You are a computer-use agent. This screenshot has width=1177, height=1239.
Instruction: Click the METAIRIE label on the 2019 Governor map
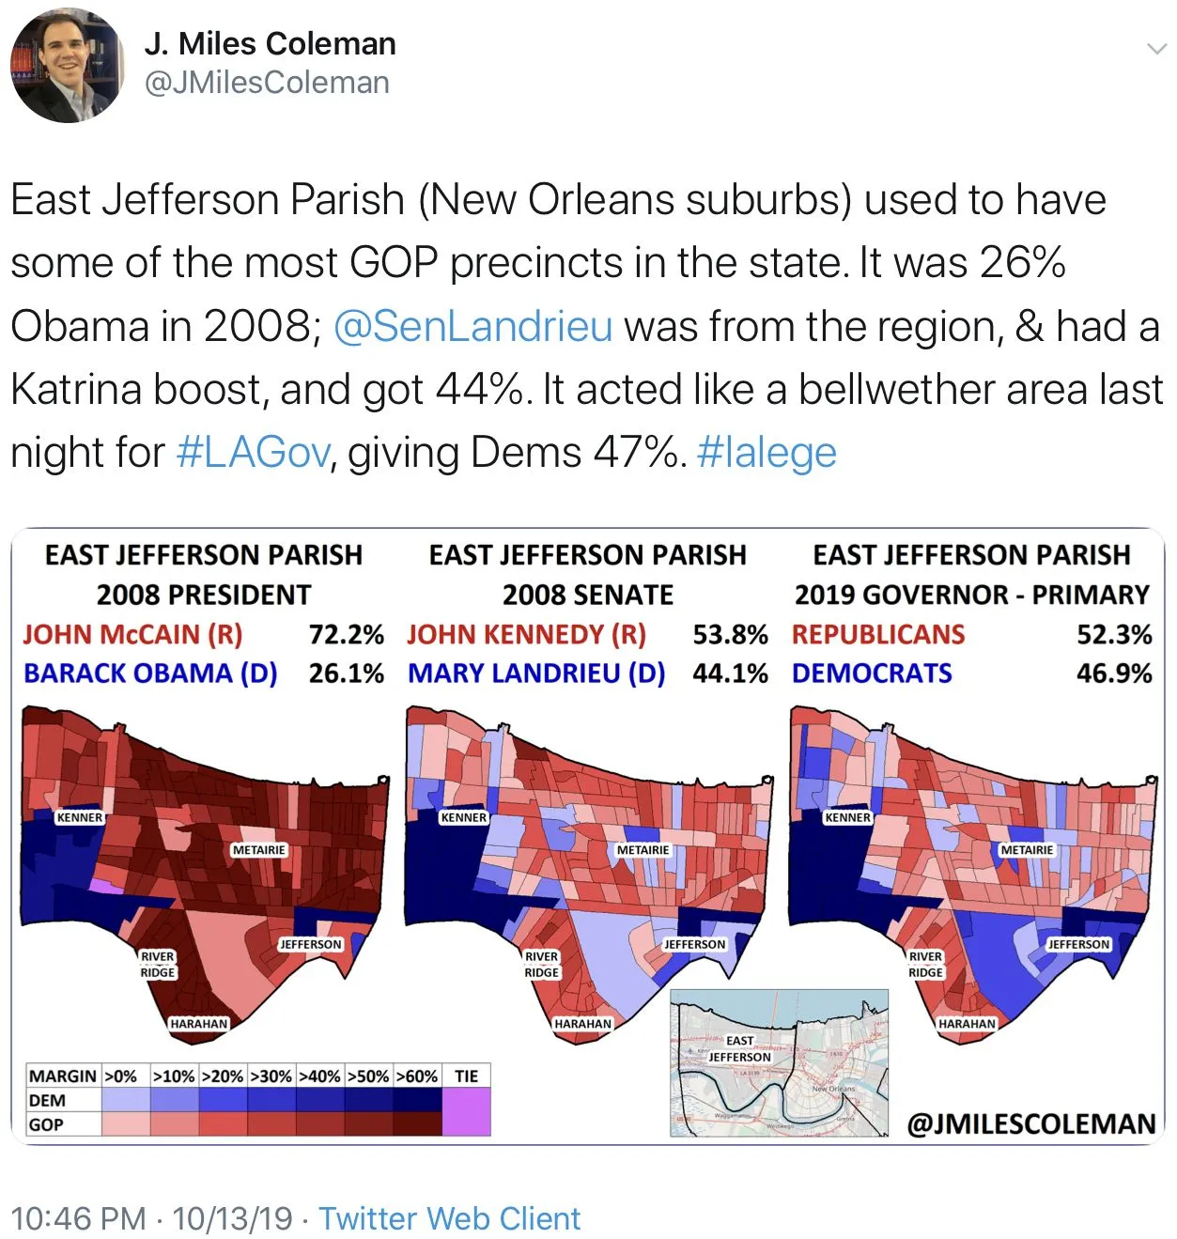point(1027,850)
